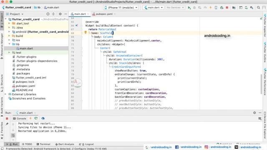Click the Attach debugger to process icon
The width and height of the screenshot is (267, 150).
pyautogui.click(x=222, y=7)
